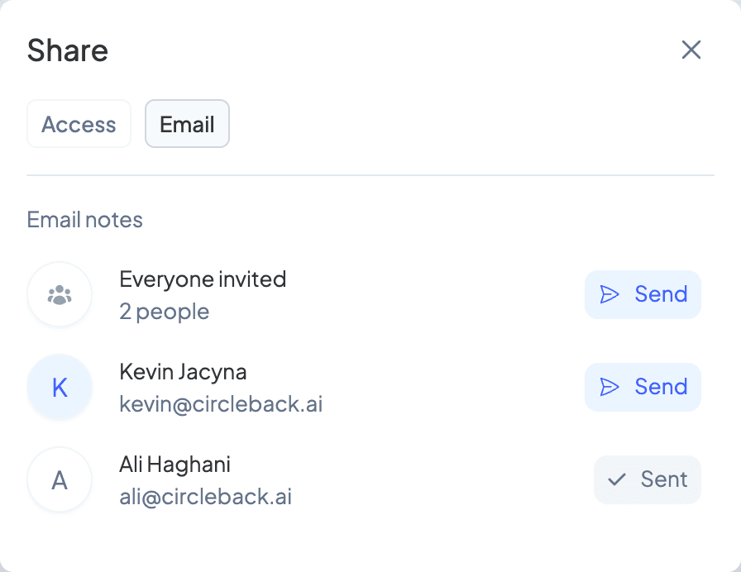Click the Everyone invited label

click(203, 279)
